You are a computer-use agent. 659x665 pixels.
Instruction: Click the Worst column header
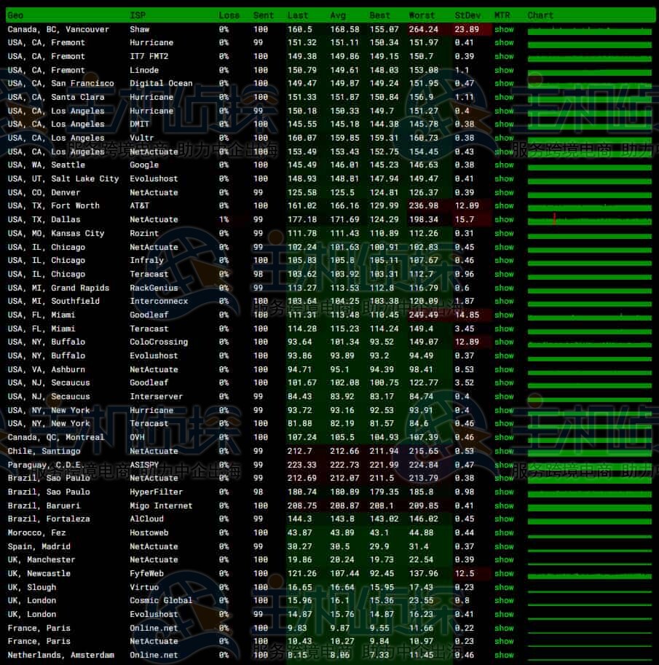(x=422, y=15)
